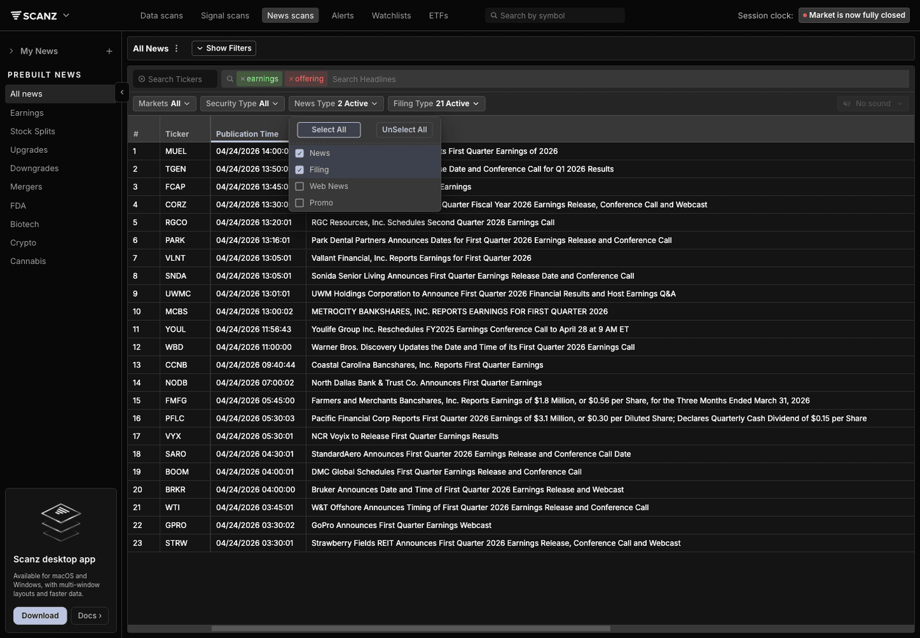Open the METROCITY BANKSHARES earnings headline

coord(459,312)
